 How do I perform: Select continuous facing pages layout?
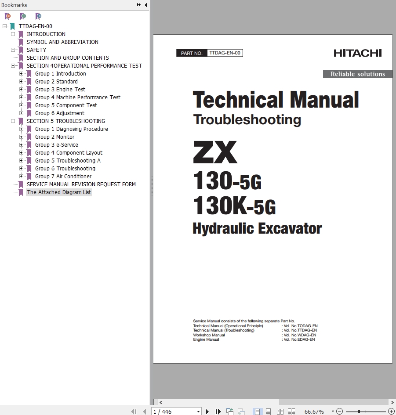291,411
